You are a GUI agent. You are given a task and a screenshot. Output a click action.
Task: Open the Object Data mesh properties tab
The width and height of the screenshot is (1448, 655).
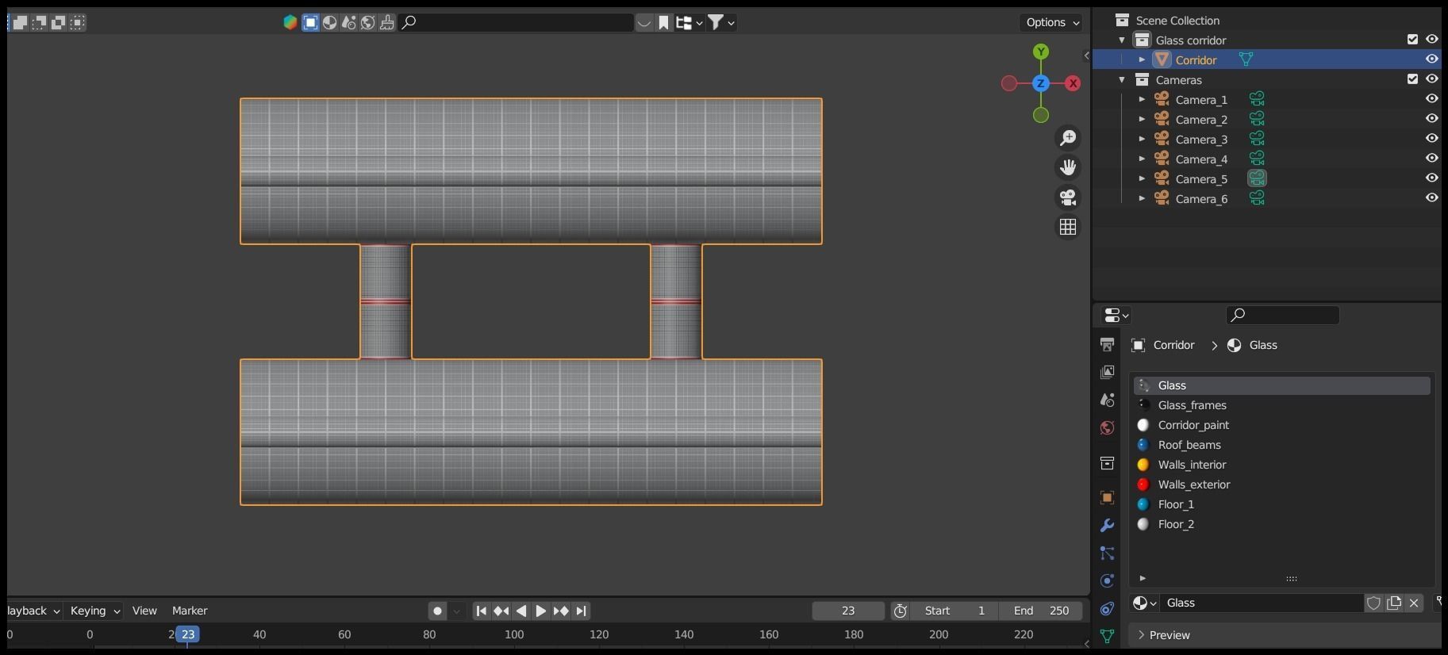1107,636
